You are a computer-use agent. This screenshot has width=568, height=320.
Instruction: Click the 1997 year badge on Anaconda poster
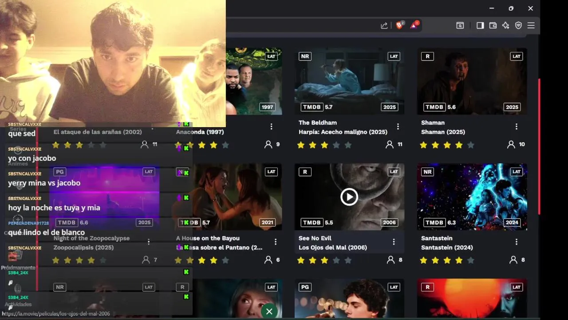coord(268,107)
